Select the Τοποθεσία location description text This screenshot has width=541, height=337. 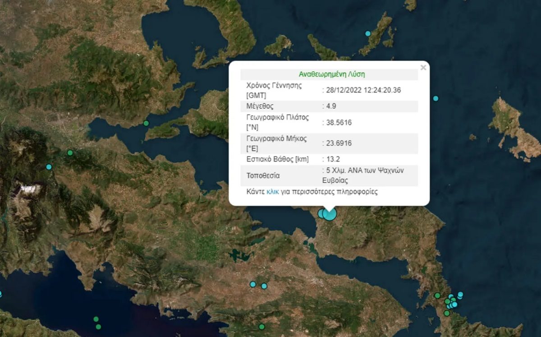tap(361, 175)
